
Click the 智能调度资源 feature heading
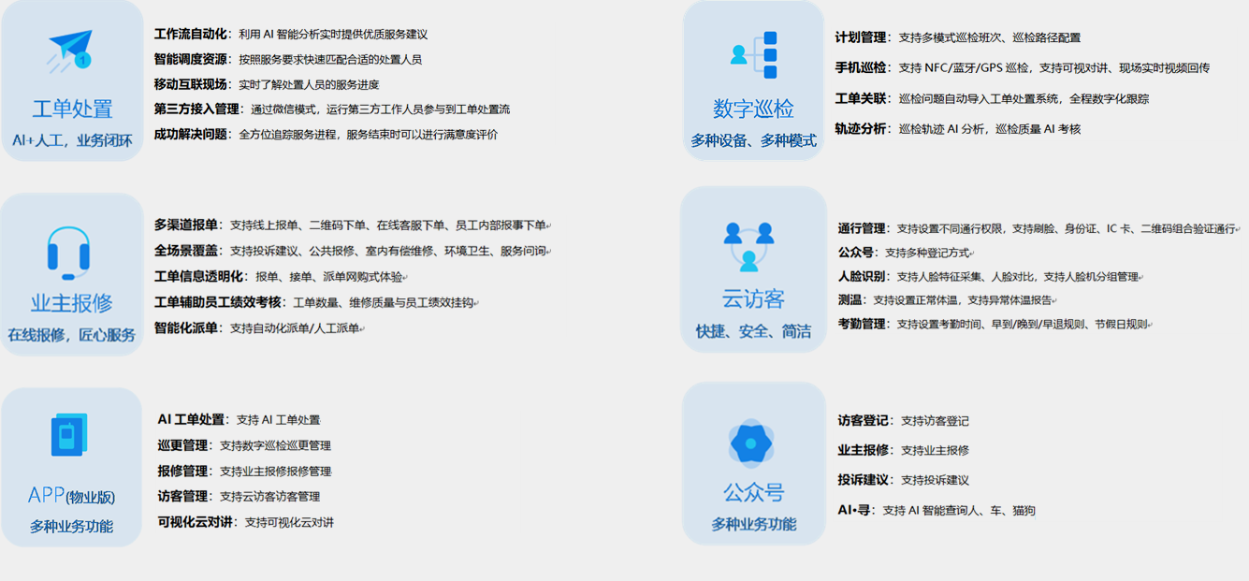tap(191, 59)
